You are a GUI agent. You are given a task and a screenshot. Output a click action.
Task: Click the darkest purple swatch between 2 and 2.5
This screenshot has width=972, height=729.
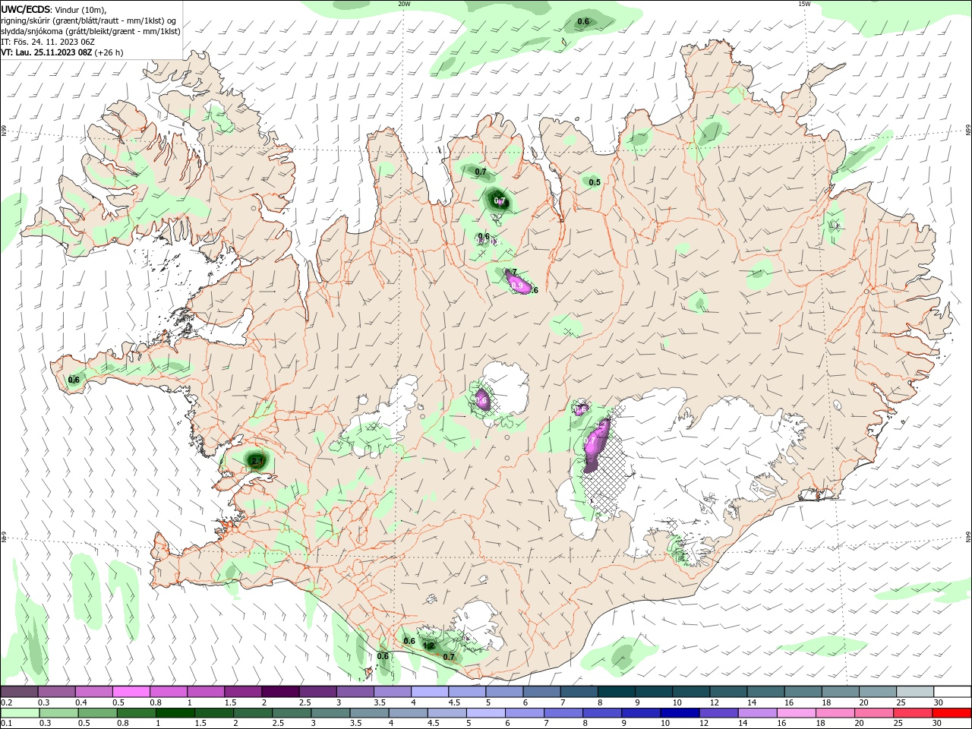tap(280, 692)
